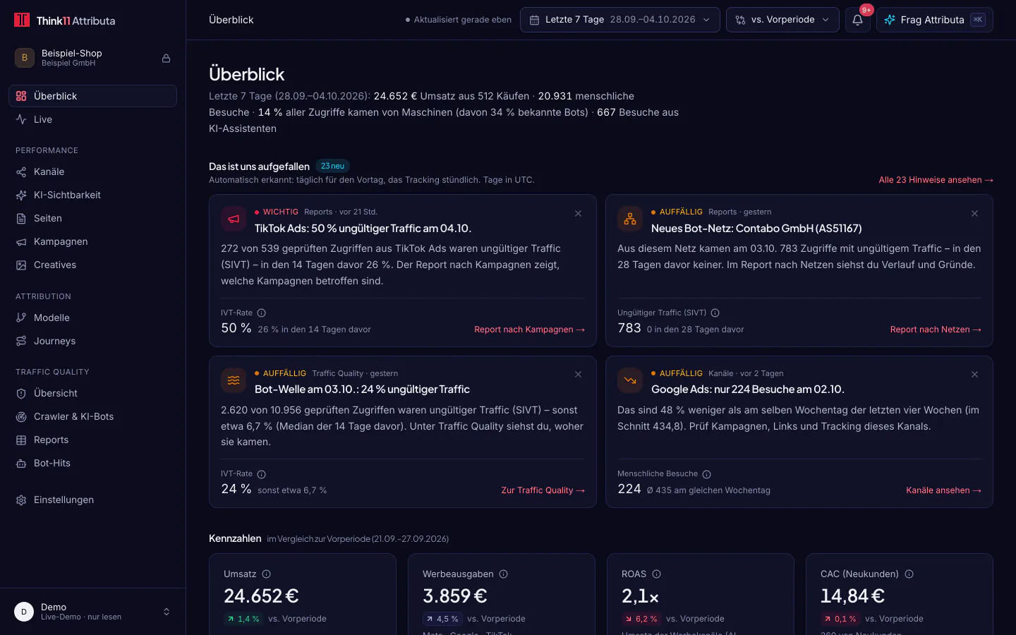Follow Report nach Netzen link
Image resolution: width=1016 pixels, height=635 pixels.
936,329
